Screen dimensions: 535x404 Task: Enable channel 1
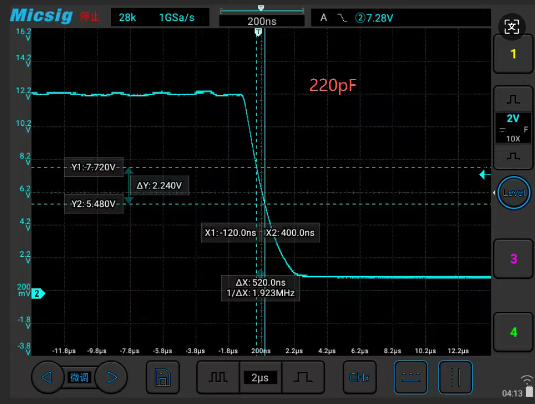(513, 54)
